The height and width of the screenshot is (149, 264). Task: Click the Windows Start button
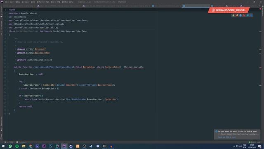3,146
